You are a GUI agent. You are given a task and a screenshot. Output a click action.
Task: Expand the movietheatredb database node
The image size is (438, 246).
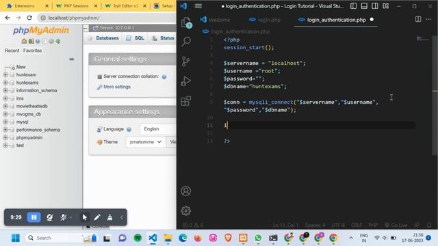click(x=5, y=106)
